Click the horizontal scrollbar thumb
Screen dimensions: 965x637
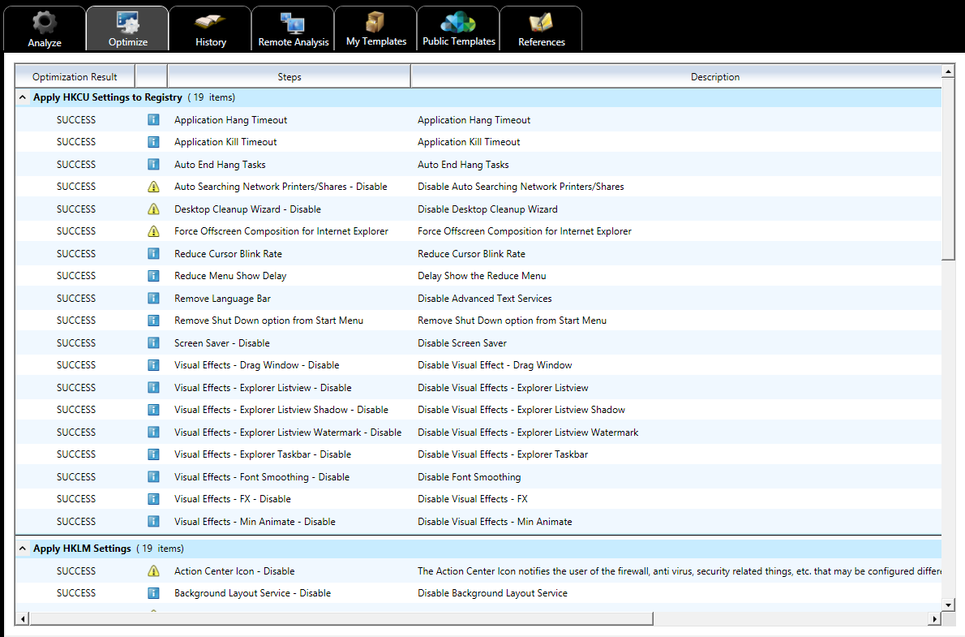[341, 618]
